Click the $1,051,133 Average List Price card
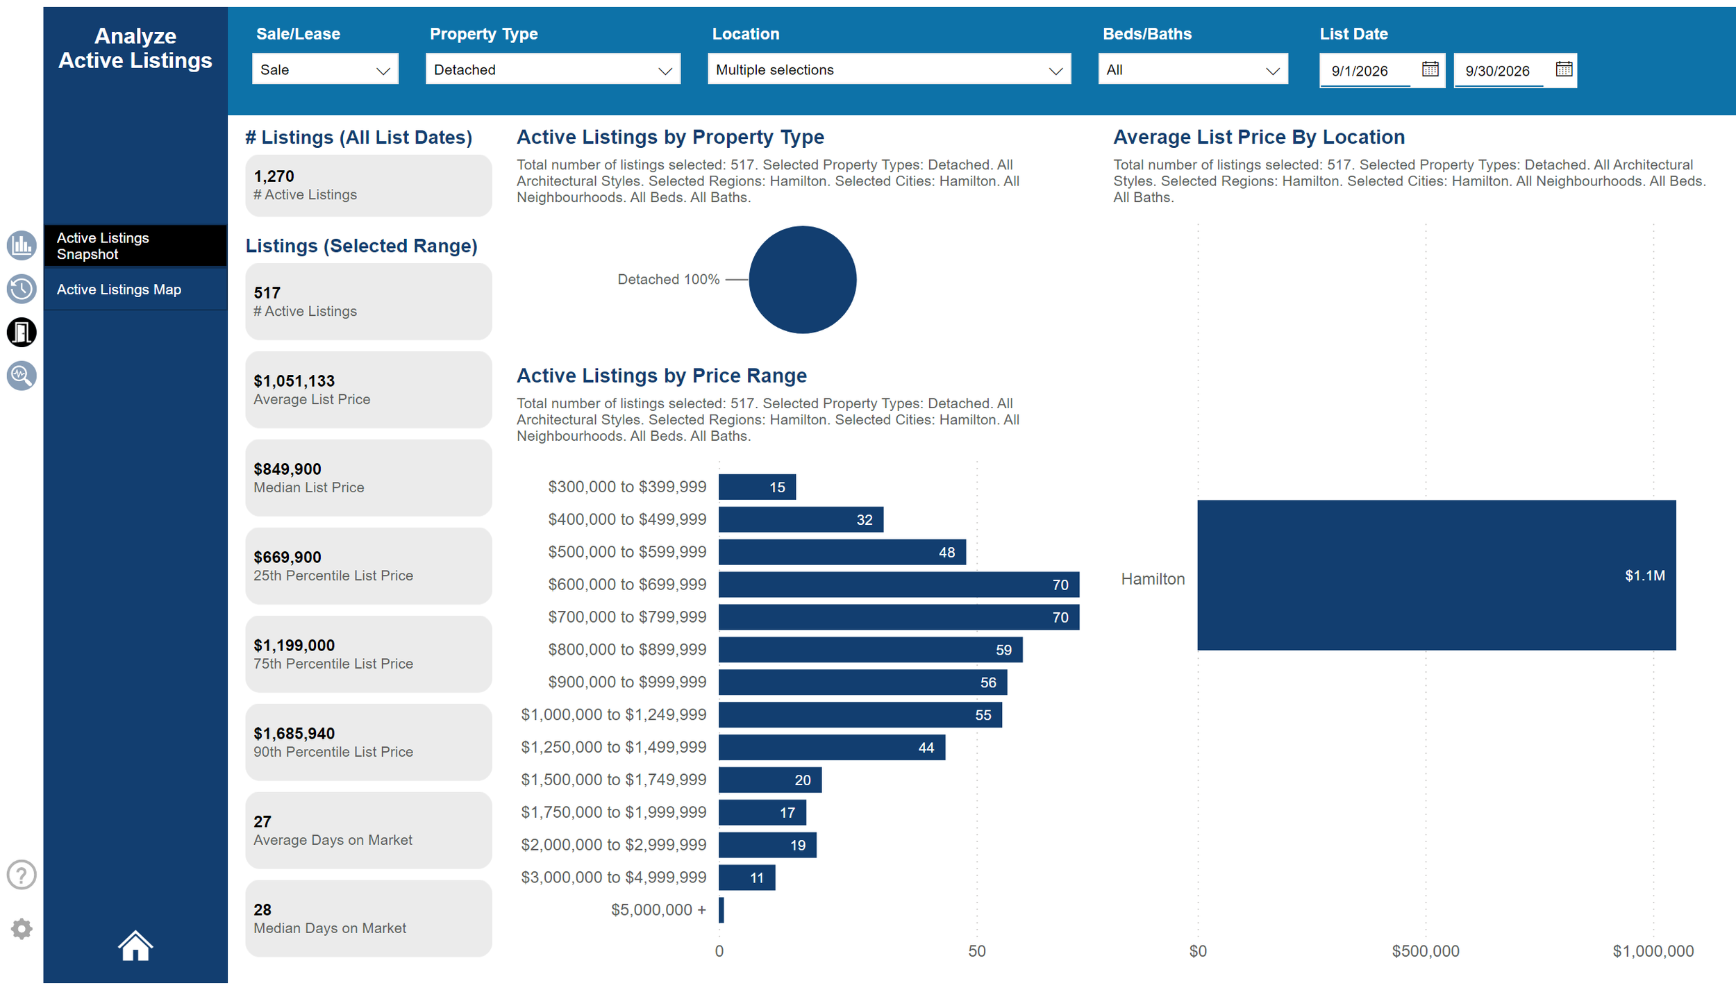This screenshot has height=990, width=1736. [369, 390]
